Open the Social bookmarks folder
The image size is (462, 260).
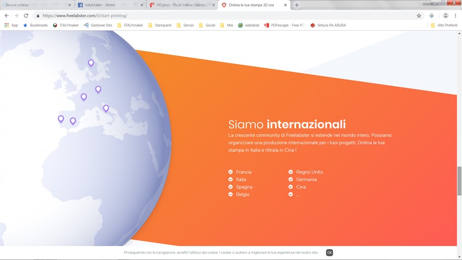click(207, 25)
